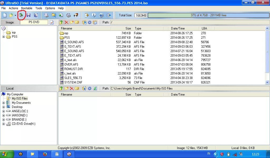Click the PS DVD image label field

pyautogui.click(x=34, y=22)
